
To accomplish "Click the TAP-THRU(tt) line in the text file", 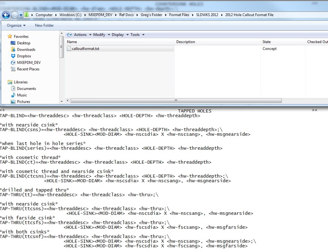I will (x=79, y=195).
